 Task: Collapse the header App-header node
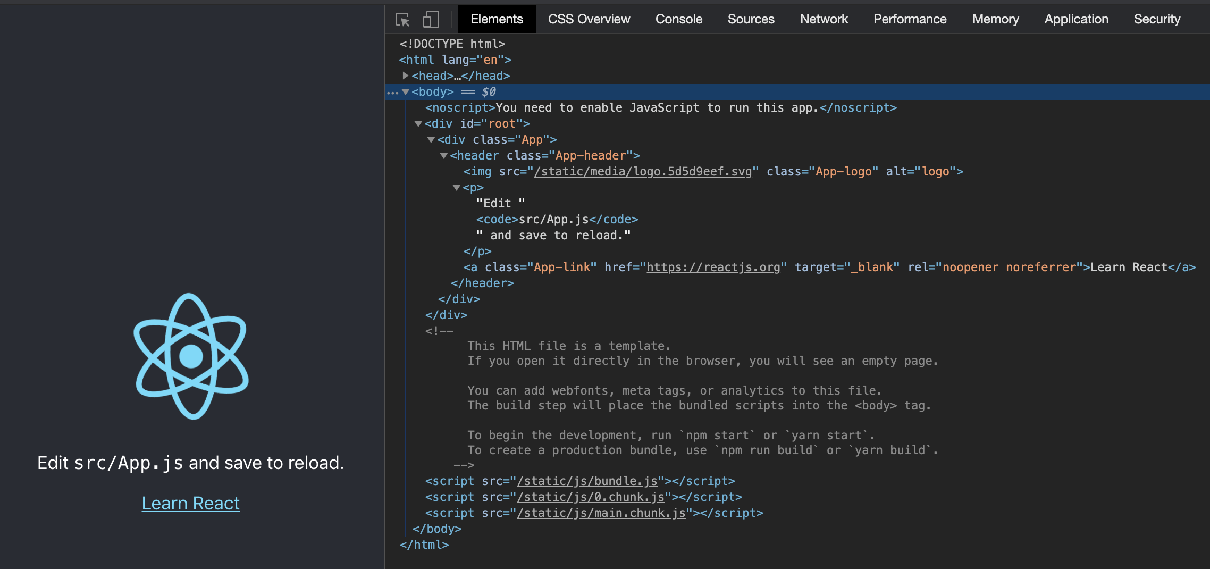(444, 156)
